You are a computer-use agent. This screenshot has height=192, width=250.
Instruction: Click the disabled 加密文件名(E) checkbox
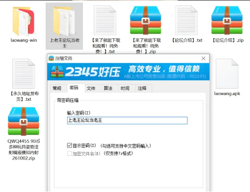point(69,153)
